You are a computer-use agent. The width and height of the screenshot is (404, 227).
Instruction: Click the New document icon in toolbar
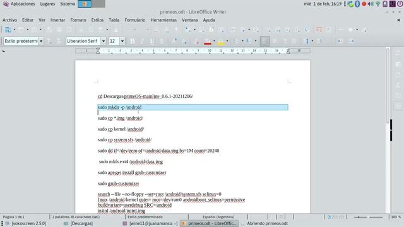[8, 30]
